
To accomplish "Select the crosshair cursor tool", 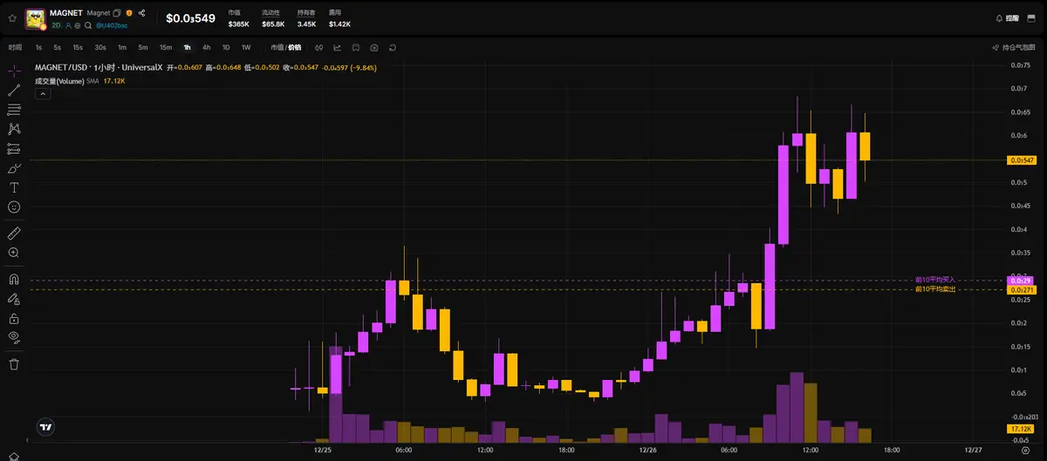I will [x=14, y=70].
